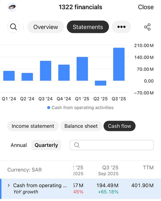
Task: Click the blue legend dot for Cash from operating activities
Action: click(x=48, y=108)
